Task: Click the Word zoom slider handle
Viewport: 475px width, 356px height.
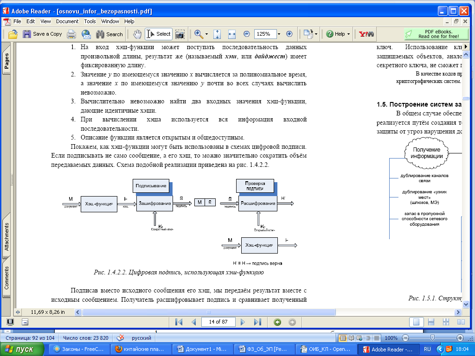Action: coord(433,338)
